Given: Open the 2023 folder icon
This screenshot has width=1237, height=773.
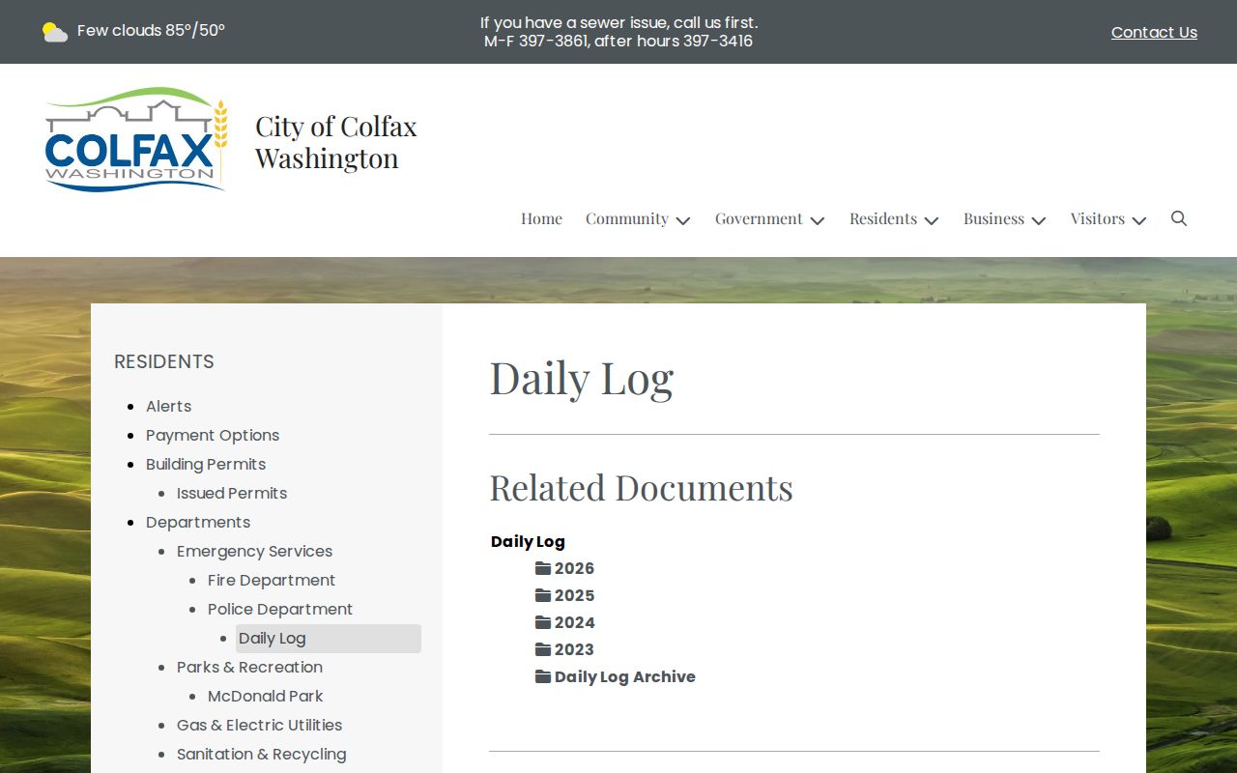Looking at the screenshot, I should (x=543, y=649).
